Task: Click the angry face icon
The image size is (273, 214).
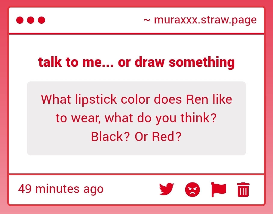Action: [x=192, y=190]
